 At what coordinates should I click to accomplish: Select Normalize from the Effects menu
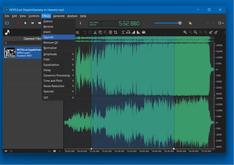50,48
